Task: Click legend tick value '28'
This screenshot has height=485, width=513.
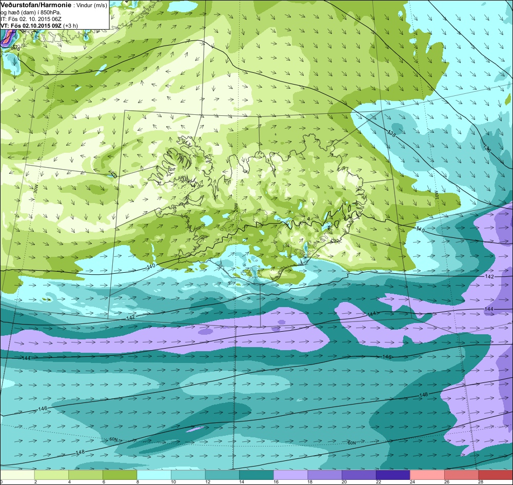Action: [x=481, y=482]
